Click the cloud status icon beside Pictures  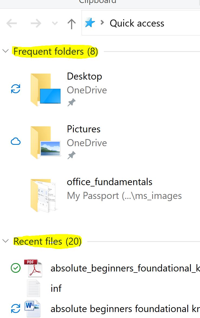(16, 141)
